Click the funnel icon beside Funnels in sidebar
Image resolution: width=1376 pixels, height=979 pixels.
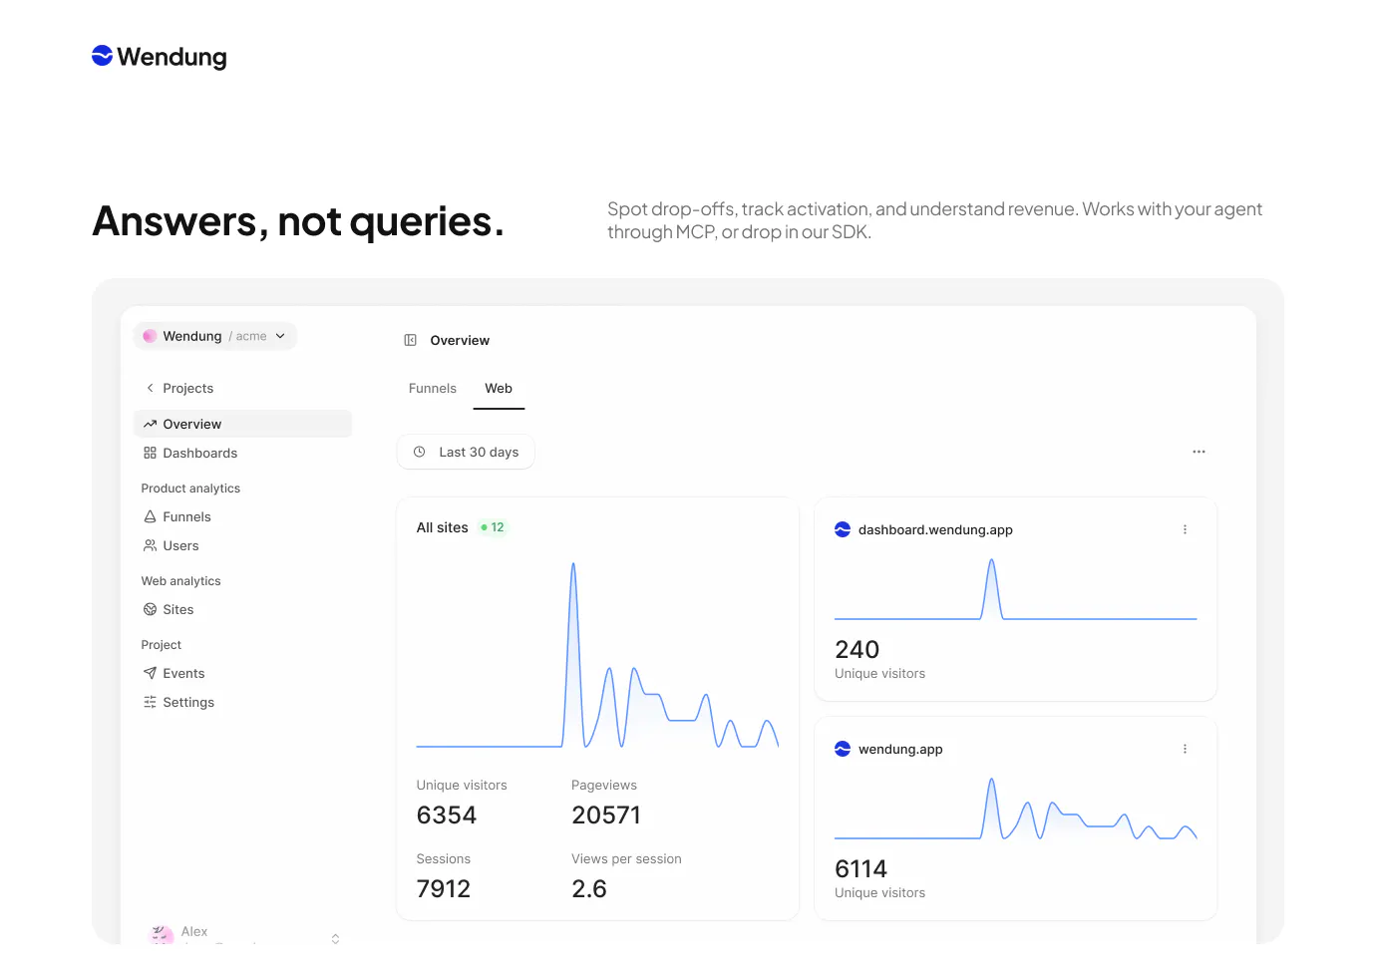click(x=150, y=516)
